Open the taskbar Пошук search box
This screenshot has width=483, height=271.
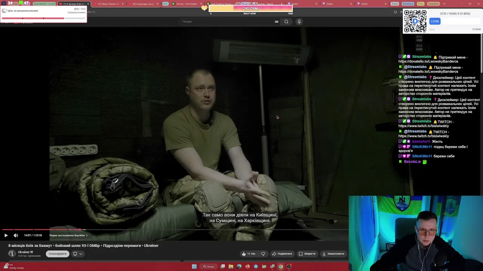click(x=209, y=266)
